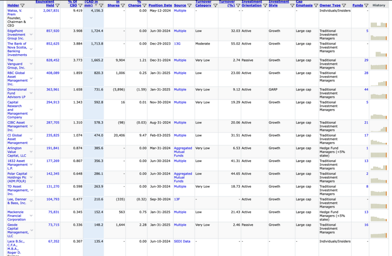Open Geode Capital Management, LLC holder link
392x256 pixels.
tap(18, 230)
